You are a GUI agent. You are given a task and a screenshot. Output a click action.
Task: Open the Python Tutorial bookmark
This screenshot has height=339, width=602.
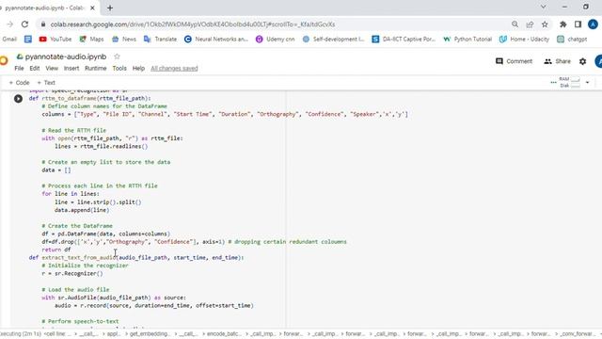click(x=467, y=40)
